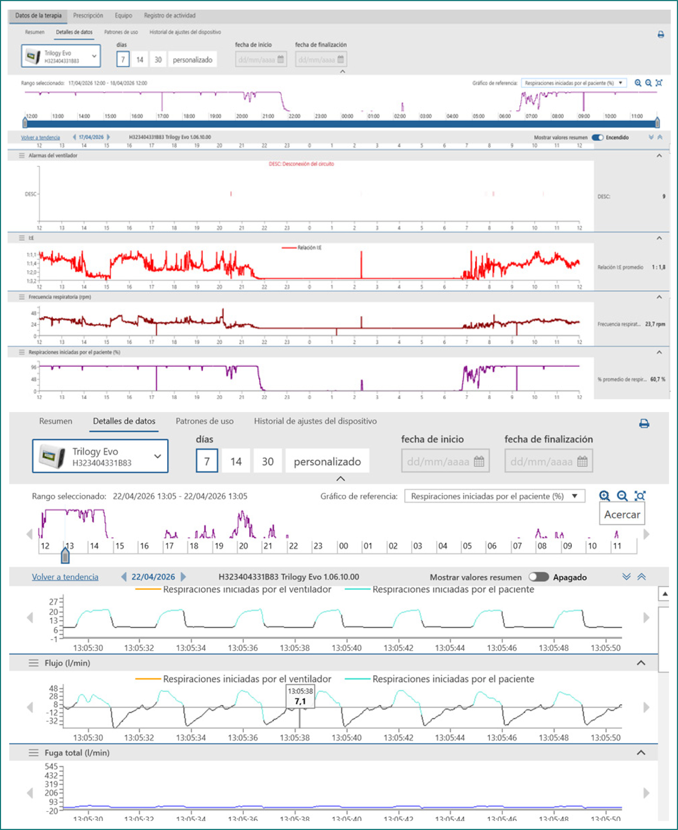Click the printer icon in the lower panel
Image resolution: width=678 pixels, height=830 pixels.
pos(644,424)
